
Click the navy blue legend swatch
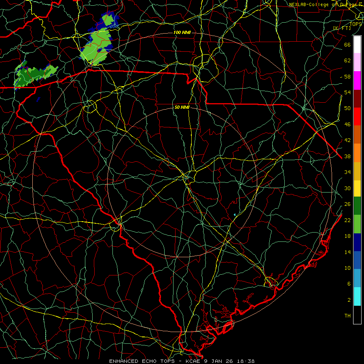[x=357, y=242]
